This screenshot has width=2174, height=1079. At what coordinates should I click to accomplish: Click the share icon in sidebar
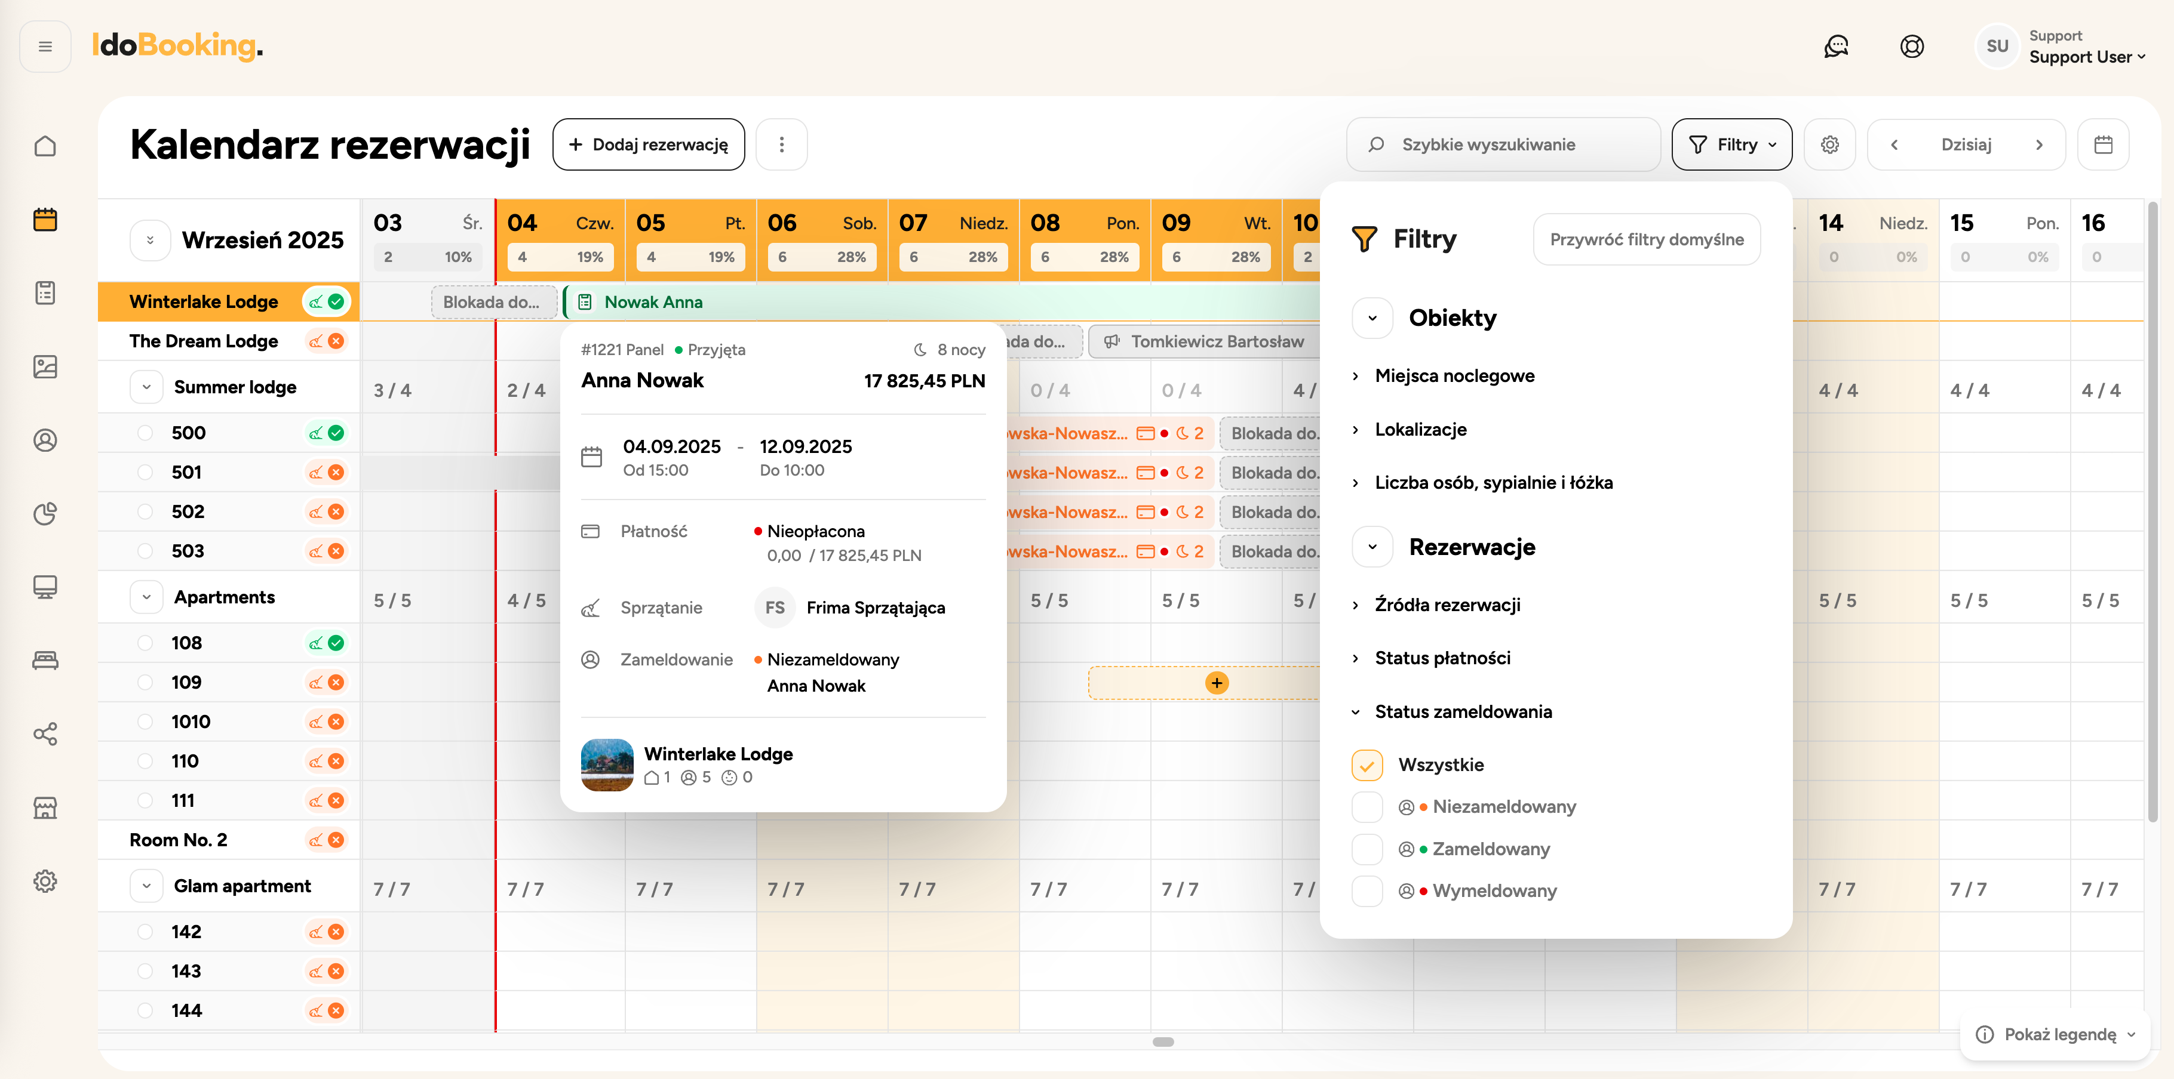[45, 733]
